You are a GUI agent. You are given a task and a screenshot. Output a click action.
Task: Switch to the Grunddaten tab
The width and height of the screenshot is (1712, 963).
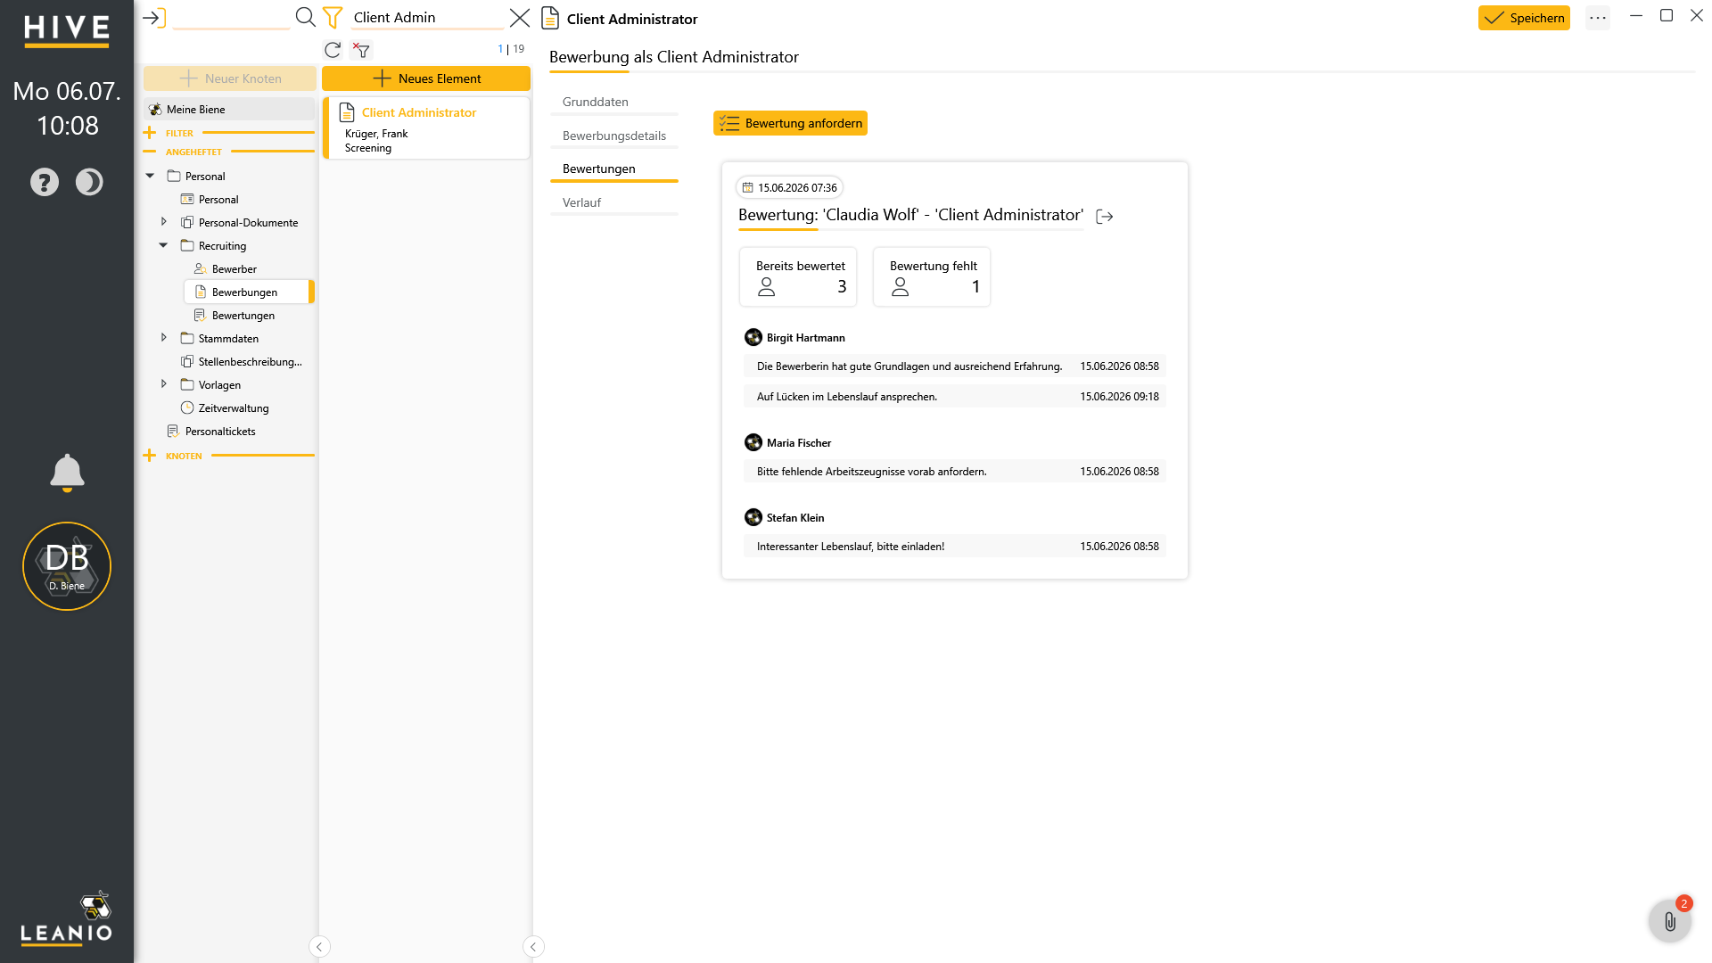614,102
